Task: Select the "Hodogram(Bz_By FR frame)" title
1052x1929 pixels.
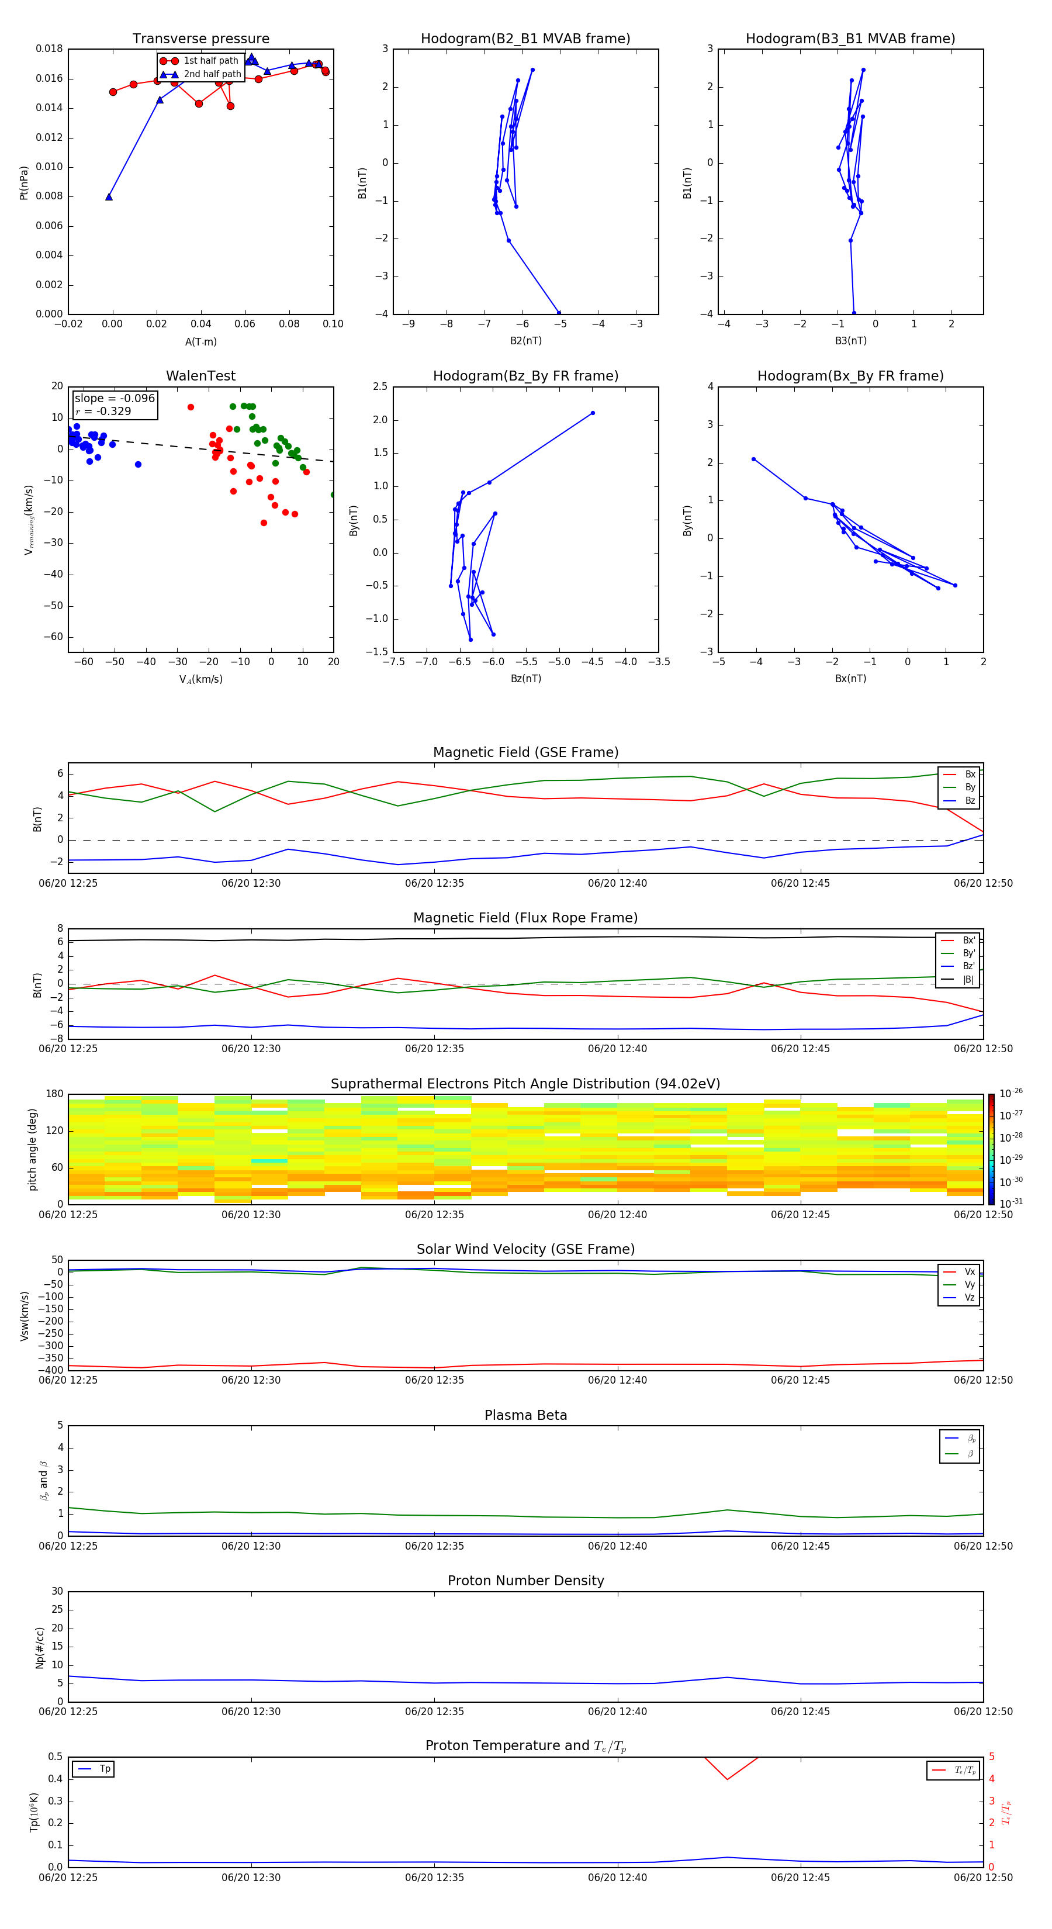Action: tap(525, 376)
